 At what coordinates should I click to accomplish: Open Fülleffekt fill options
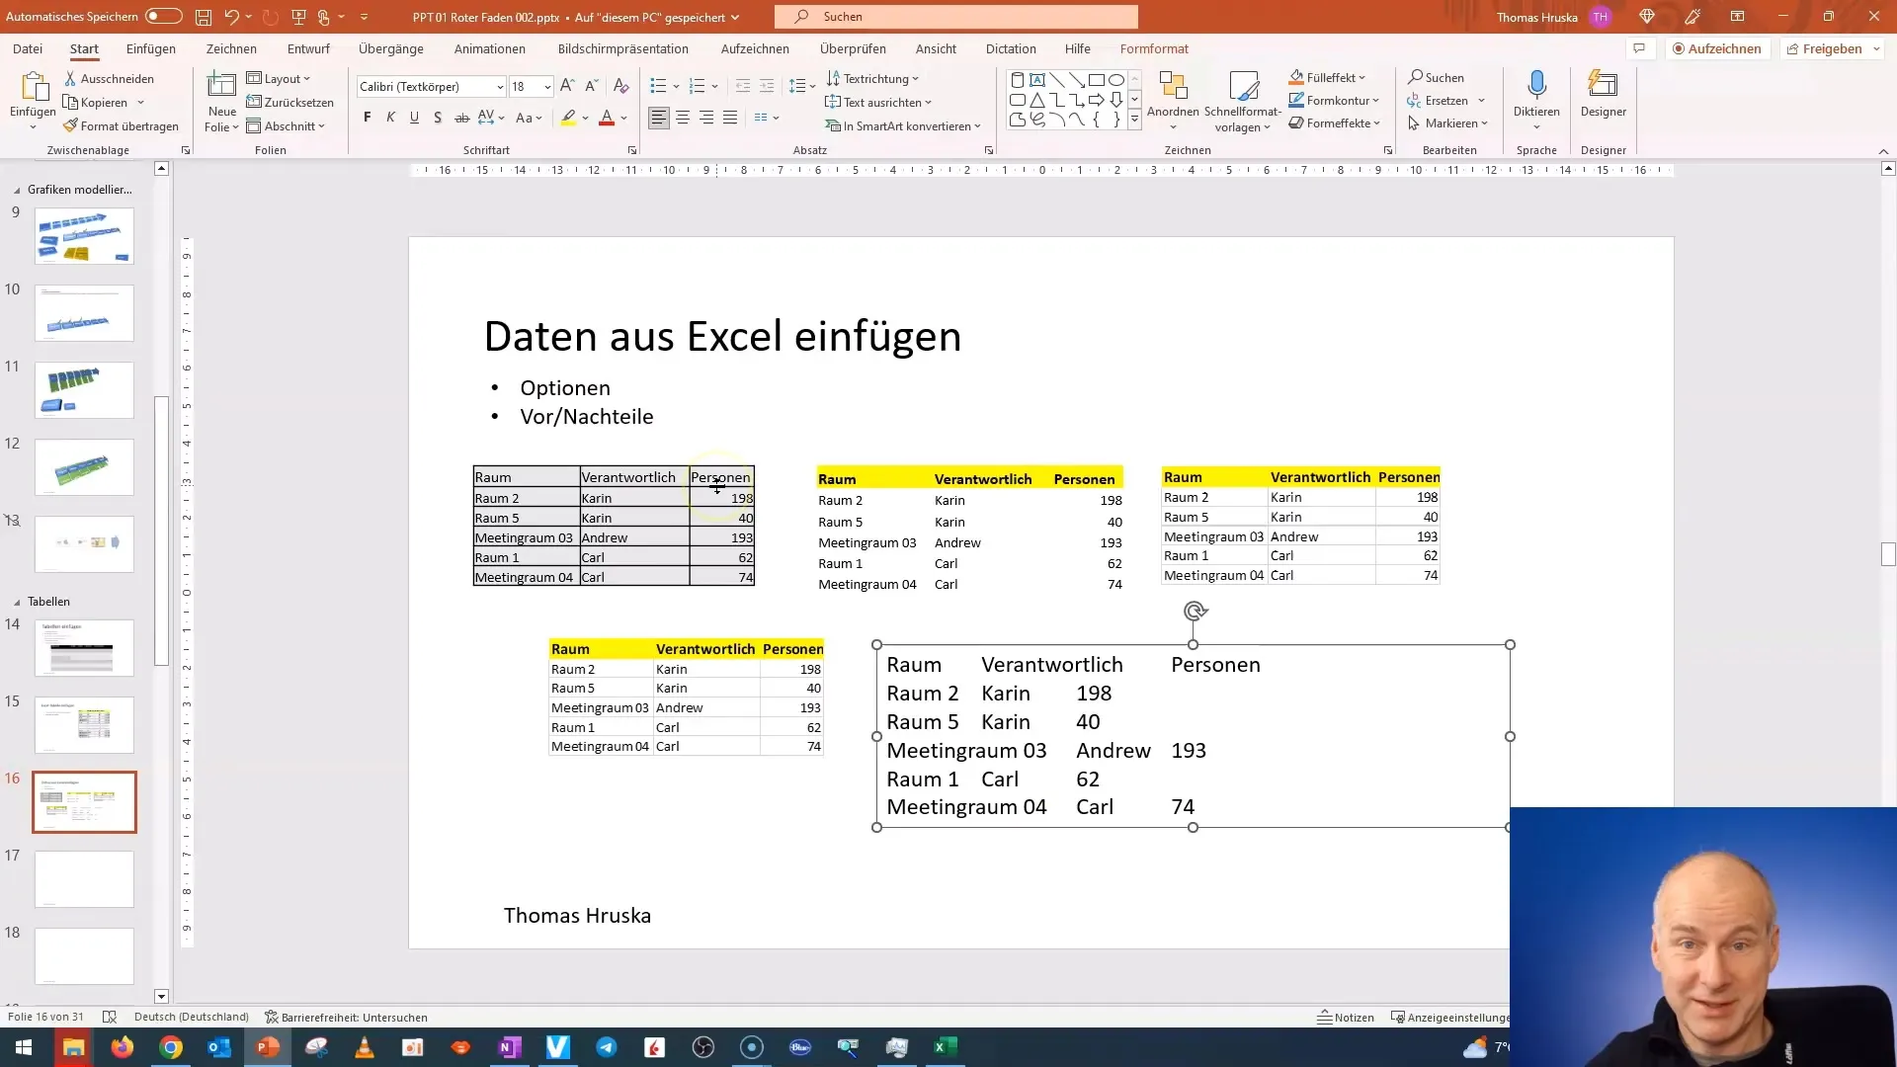click(x=1327, y=77)
